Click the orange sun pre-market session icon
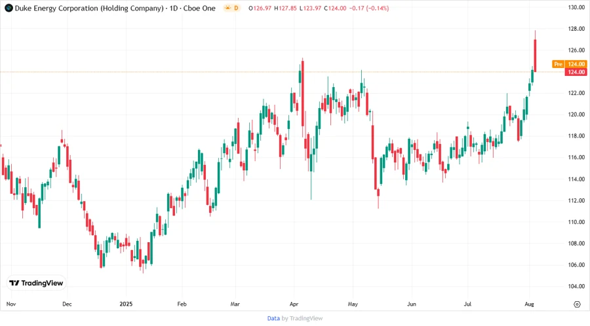Screen dimensions: 590x326 point(227,8)
